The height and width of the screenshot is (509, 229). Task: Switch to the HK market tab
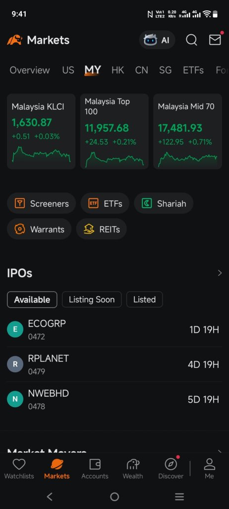click(117, 70)
